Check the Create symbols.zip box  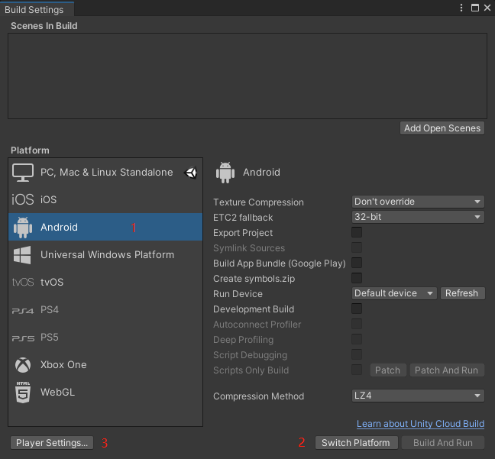point(357,278)
